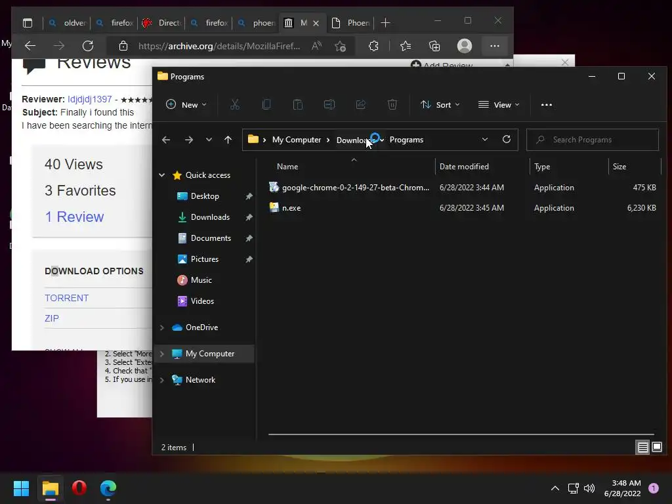Click the Paste icon in Explorer toolbar

(298, 104)
